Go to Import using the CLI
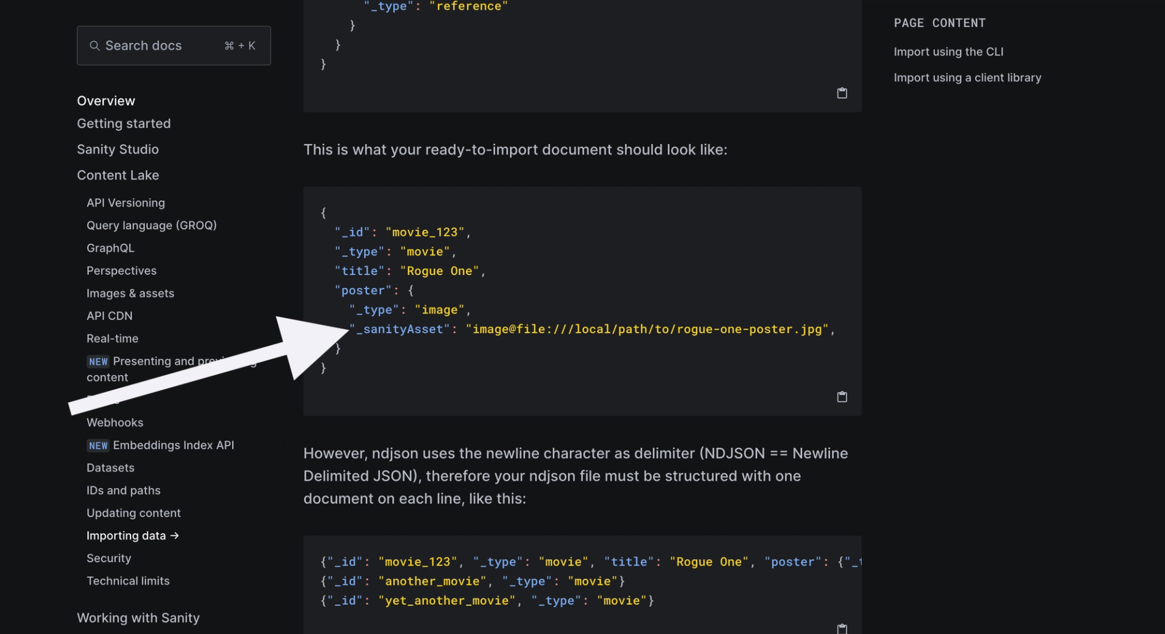The height and width of the screenshot is (634, 1165). tap(948, 52)
